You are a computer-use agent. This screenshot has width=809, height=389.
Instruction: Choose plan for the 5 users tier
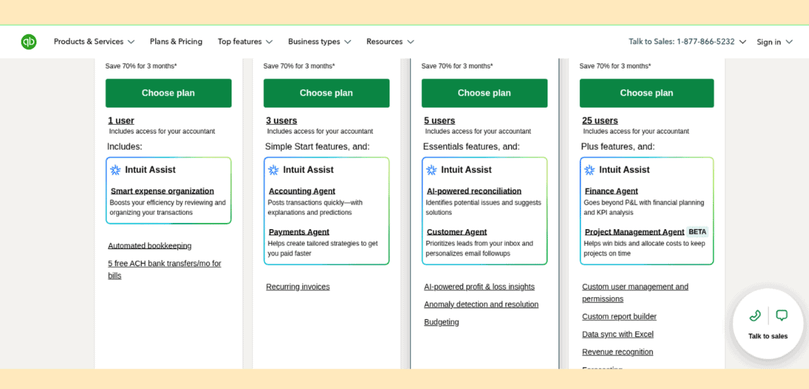484,93
